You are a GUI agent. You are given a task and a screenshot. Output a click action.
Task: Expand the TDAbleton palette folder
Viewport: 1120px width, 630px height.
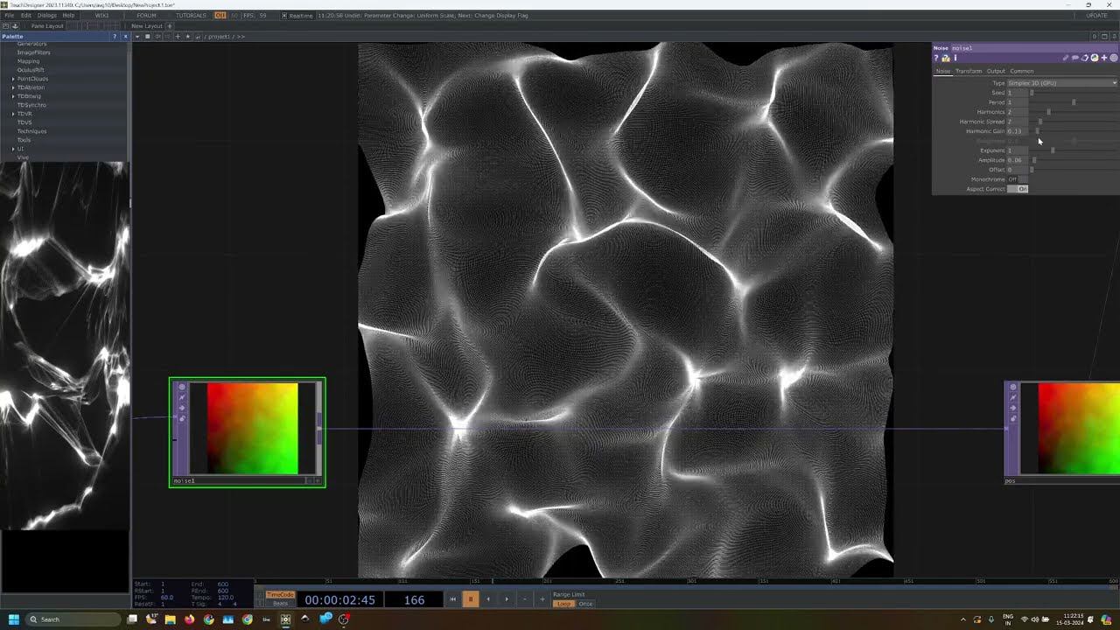(x=13, y=87)
